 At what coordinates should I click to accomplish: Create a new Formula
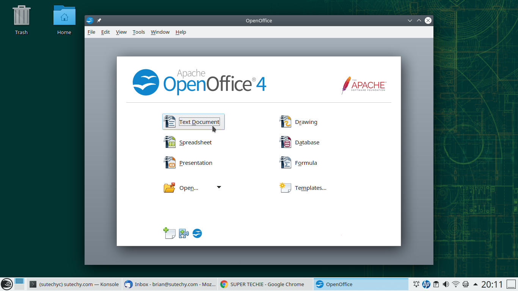pyautogui.click(x=298, y=163)
